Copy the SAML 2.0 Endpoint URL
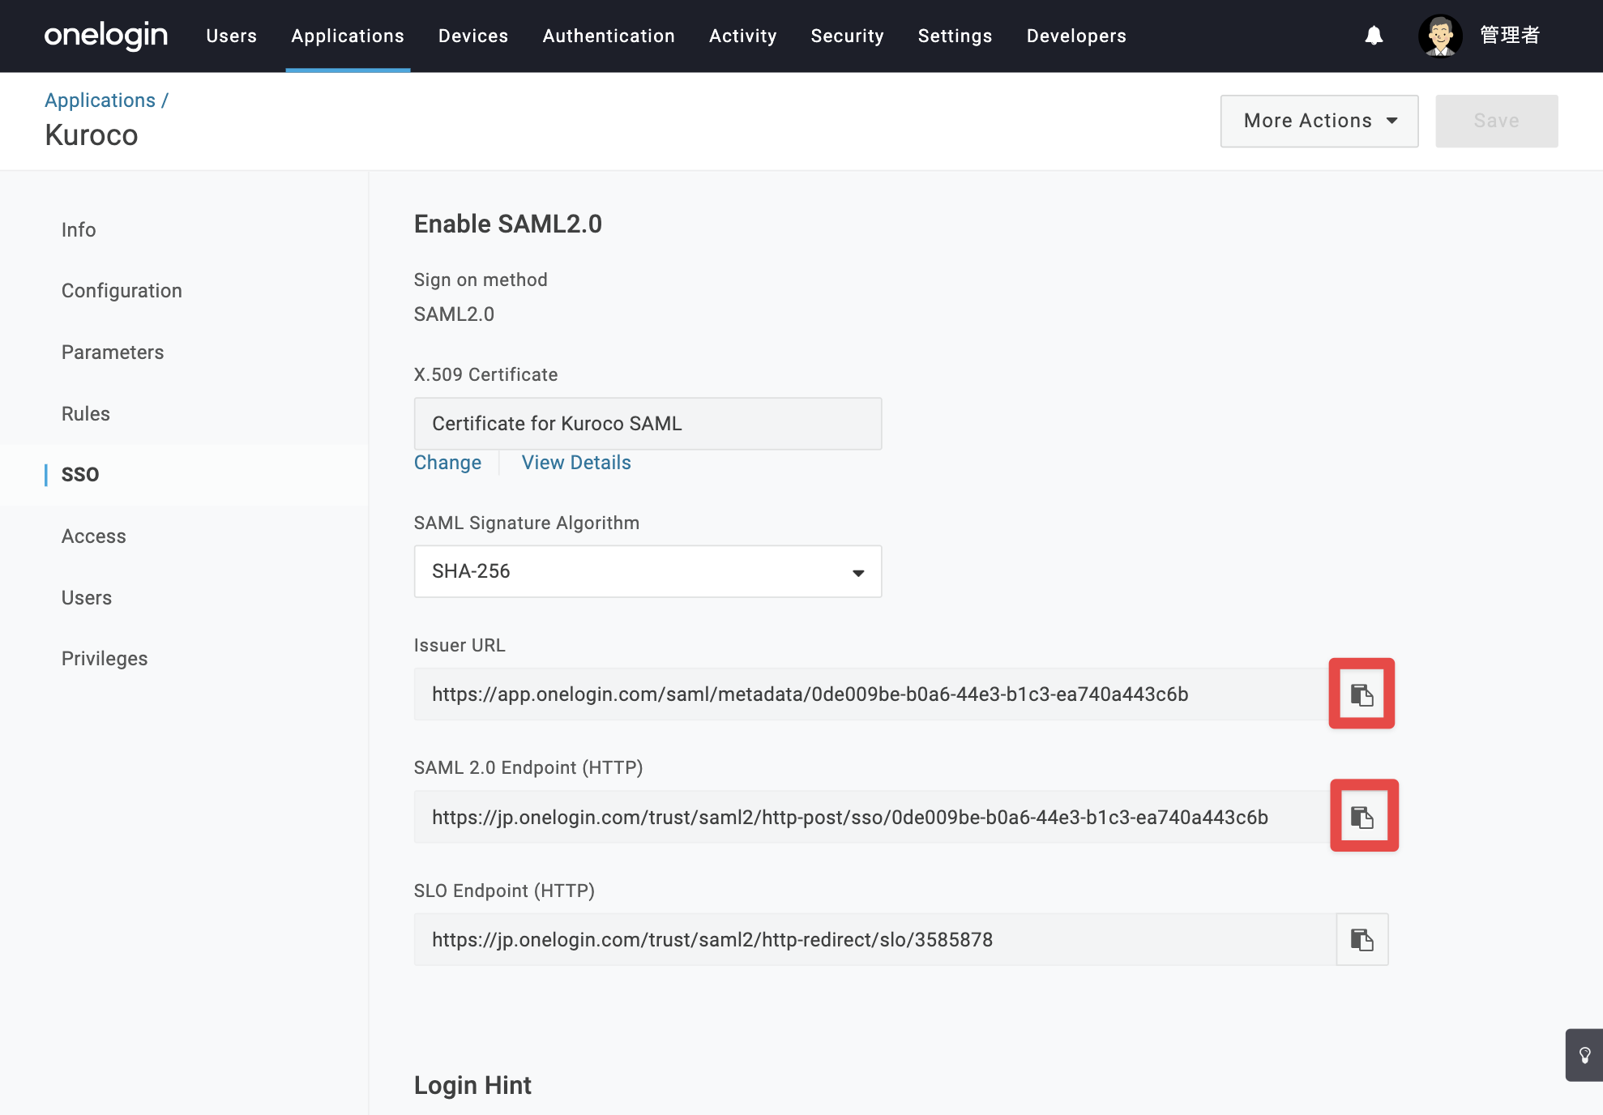The height and width of the screenshot is (1115, 1603). [x=1363, y=817]
